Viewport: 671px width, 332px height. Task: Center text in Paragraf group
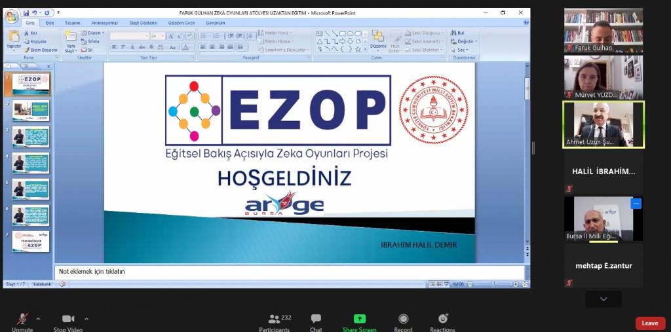click(212, 47)
